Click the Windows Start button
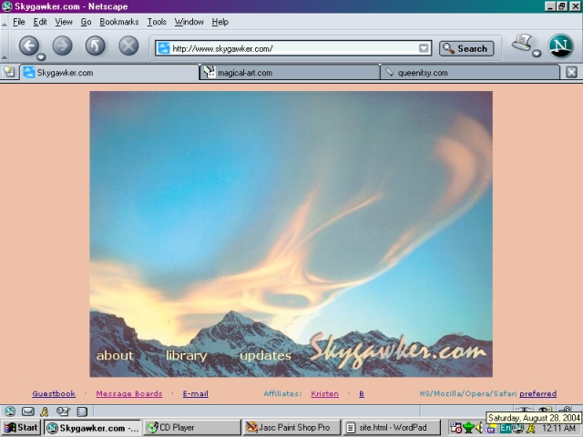Screen dimensions: 583x437 [21, 428]
